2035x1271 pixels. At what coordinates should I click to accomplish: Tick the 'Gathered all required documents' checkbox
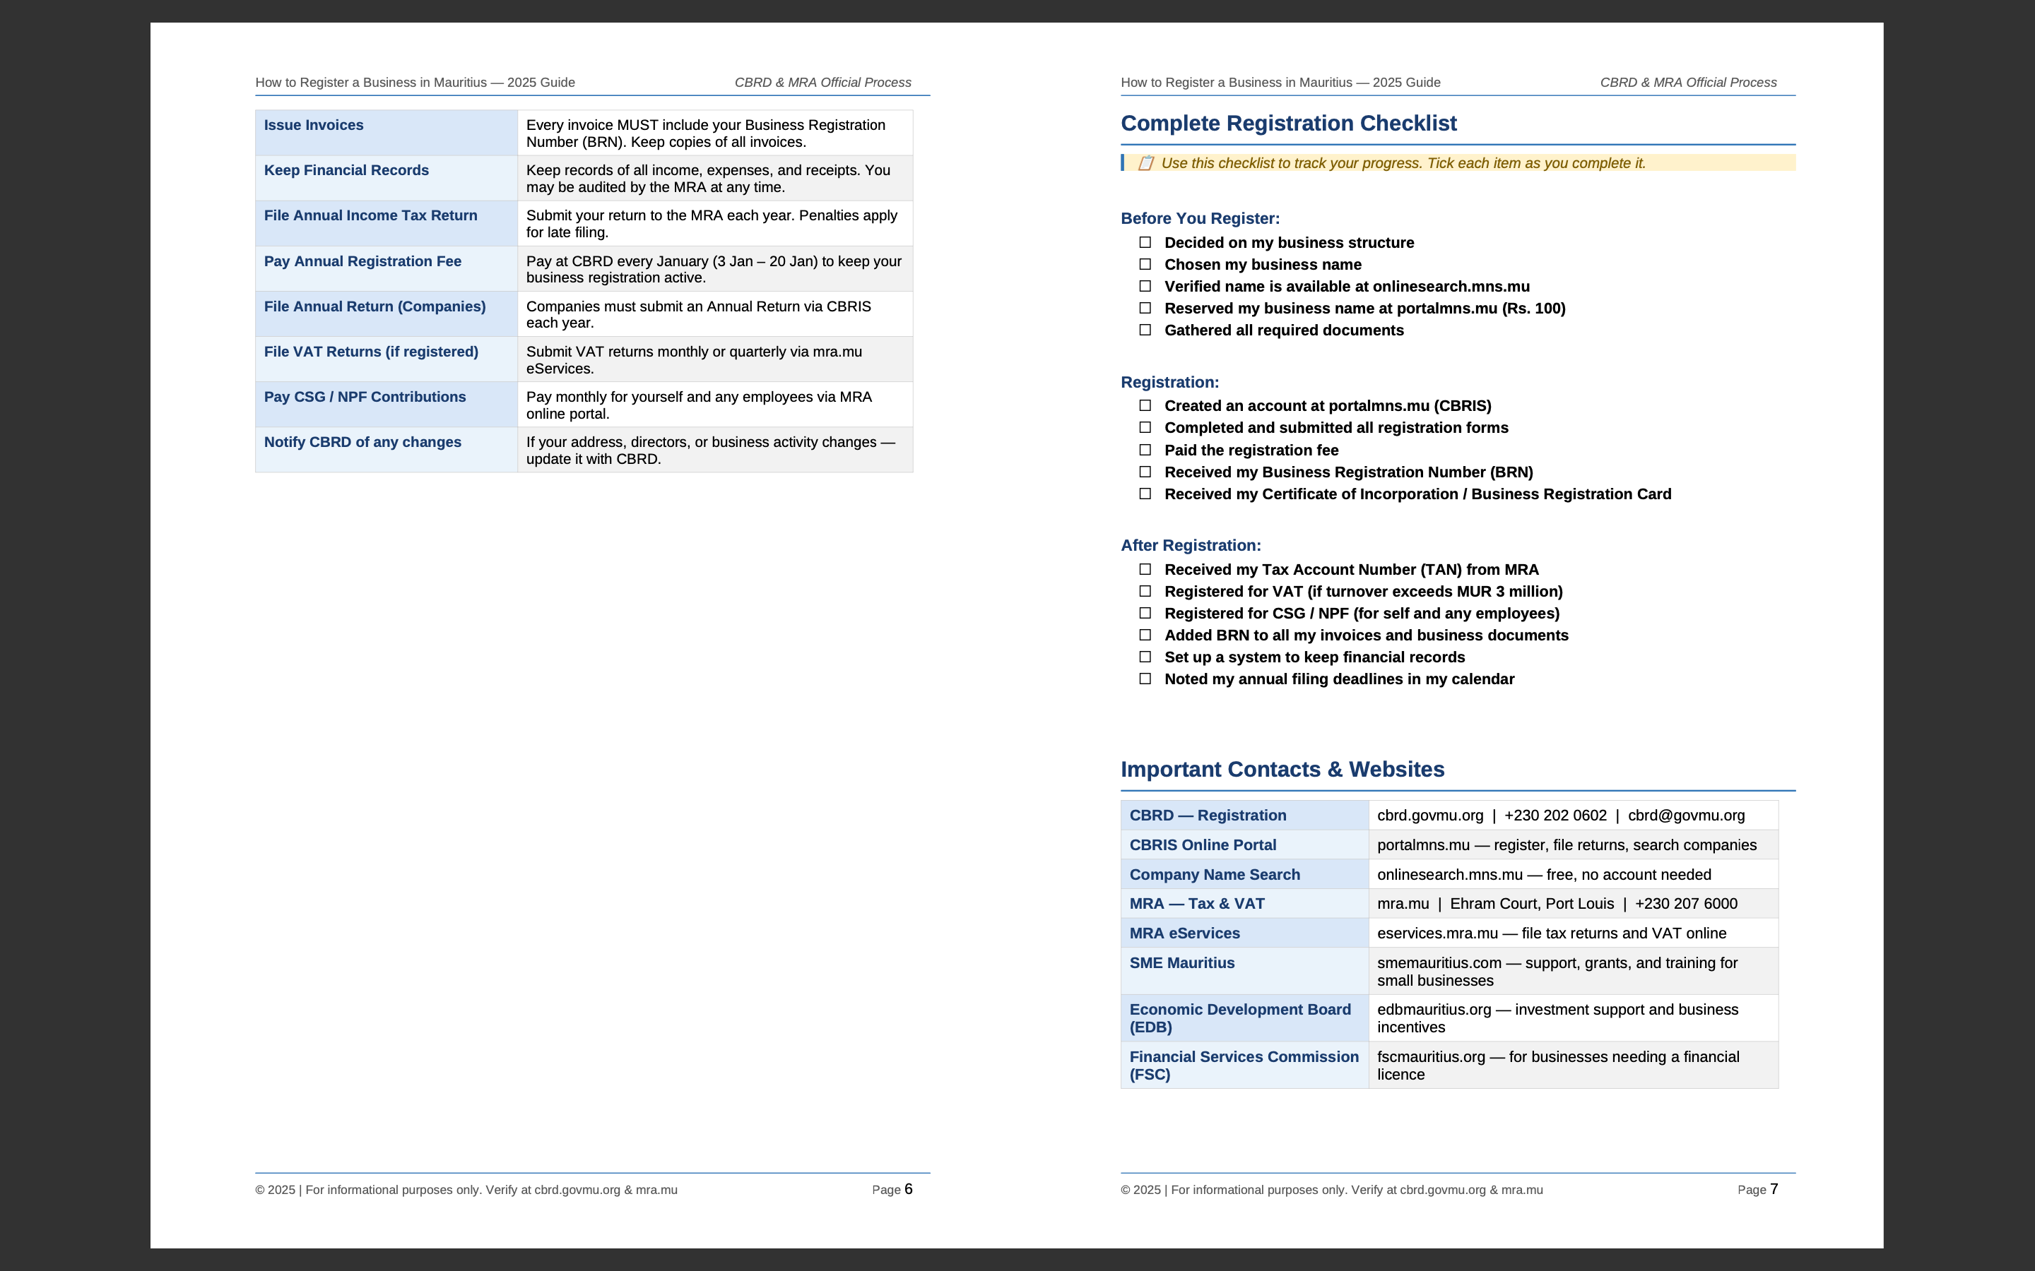click(x=1145, y=330)
